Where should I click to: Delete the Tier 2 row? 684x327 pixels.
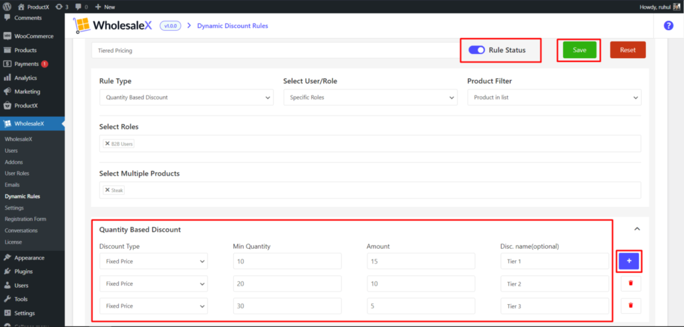(631, 284)
